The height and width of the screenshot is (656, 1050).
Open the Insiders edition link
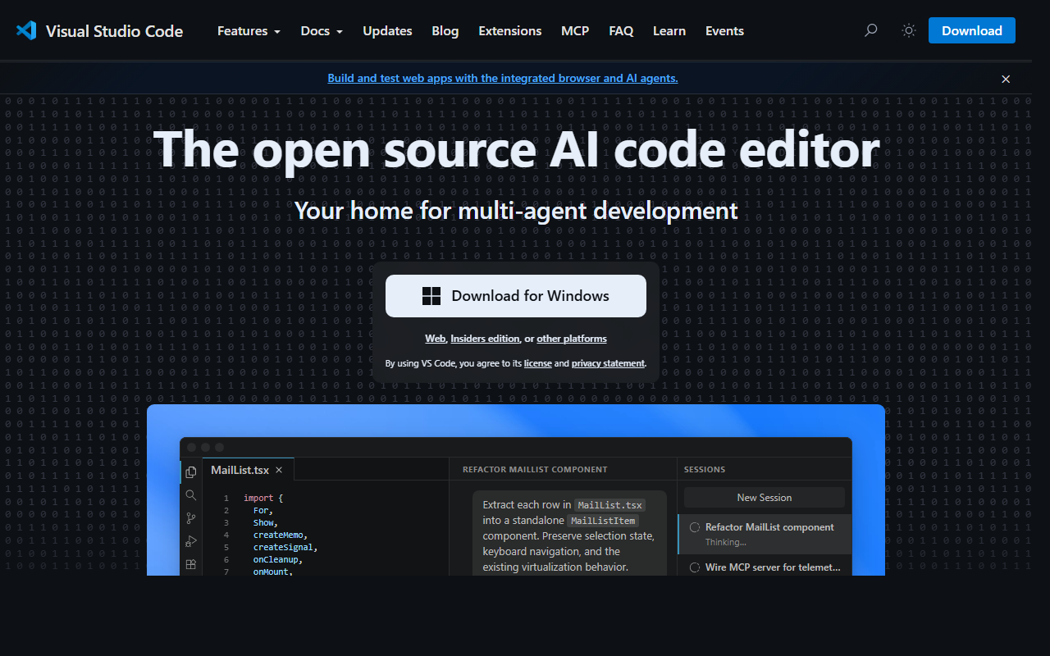(485, 339)
